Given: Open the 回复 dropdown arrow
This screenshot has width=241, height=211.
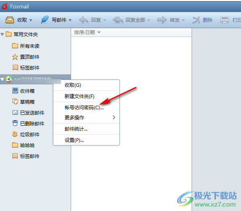Looking at the screenshot, I should point(105,20).
